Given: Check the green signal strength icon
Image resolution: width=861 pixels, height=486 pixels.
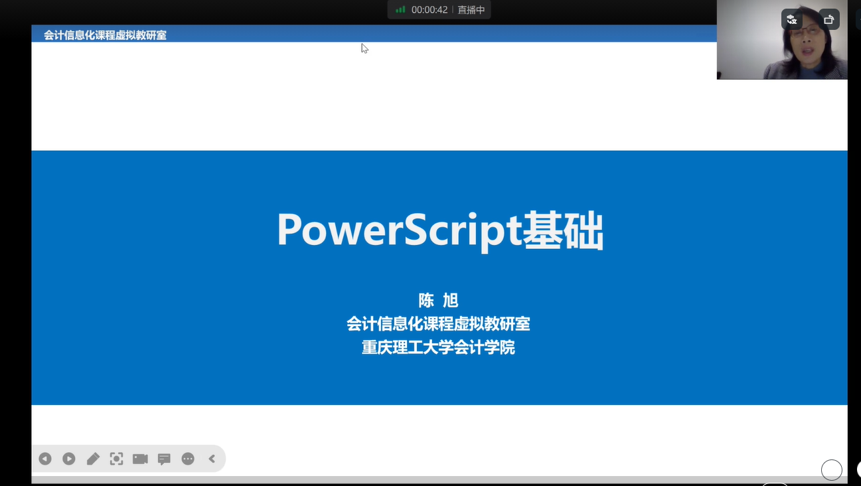Looking at the screenshot, I should point(400,10).
